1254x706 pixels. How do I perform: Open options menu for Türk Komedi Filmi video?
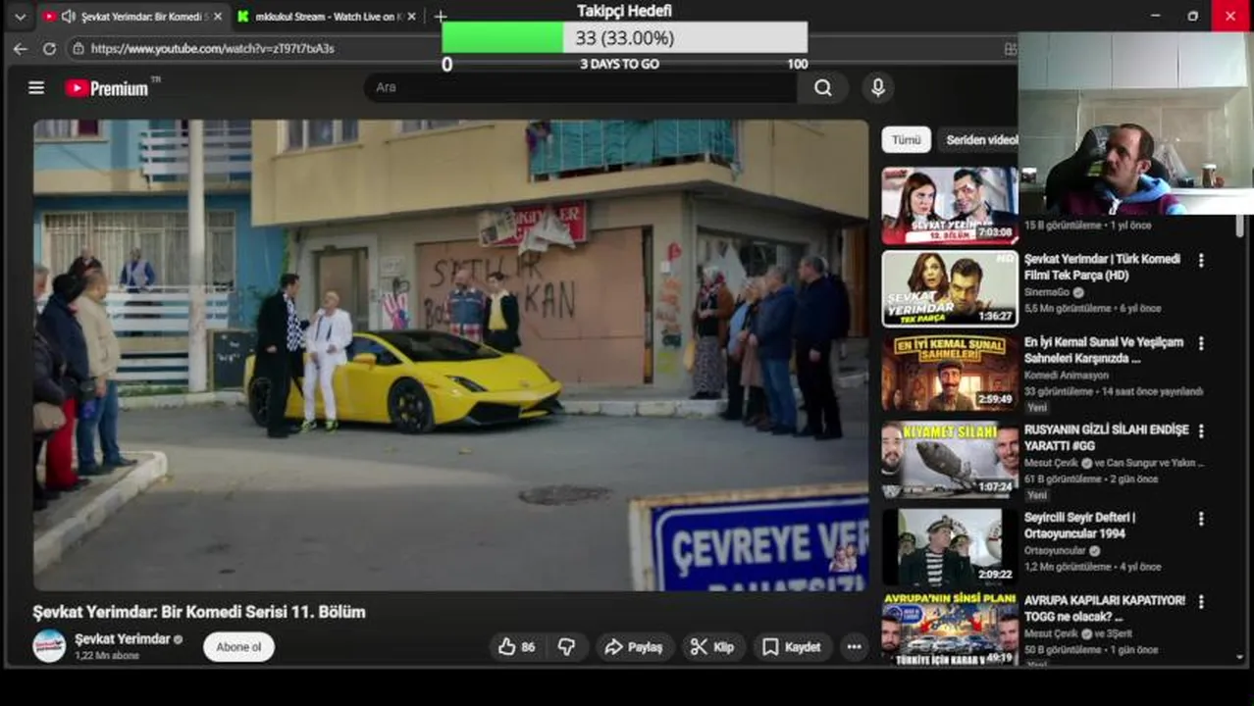(1201, 261)
